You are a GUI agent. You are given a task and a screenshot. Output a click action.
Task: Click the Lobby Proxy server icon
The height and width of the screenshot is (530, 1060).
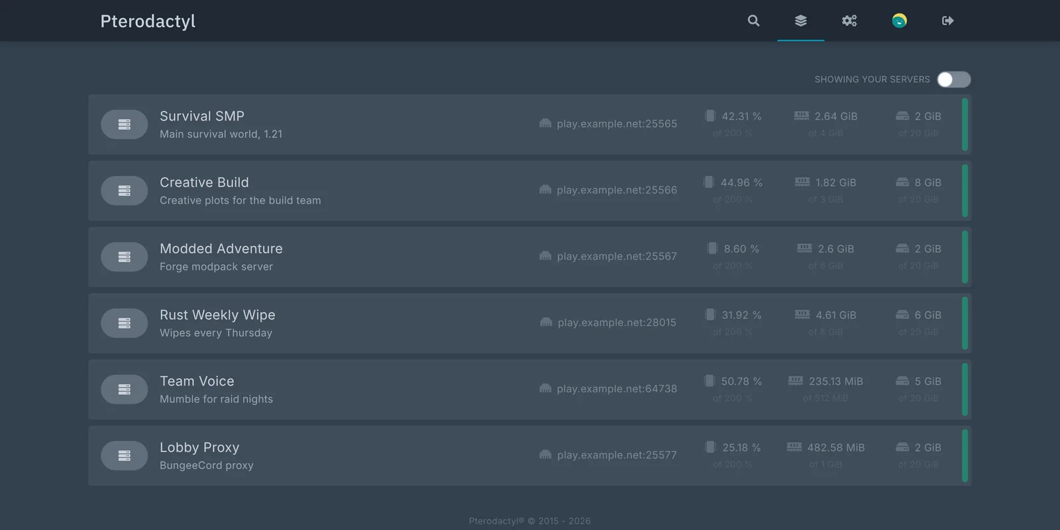pos(124,456)
